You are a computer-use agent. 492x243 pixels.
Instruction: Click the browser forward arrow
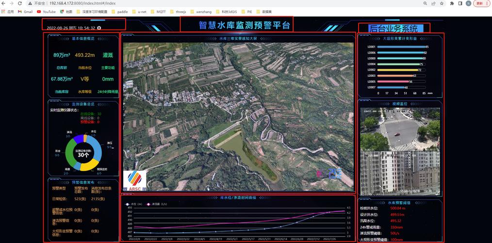coord(12,3)
